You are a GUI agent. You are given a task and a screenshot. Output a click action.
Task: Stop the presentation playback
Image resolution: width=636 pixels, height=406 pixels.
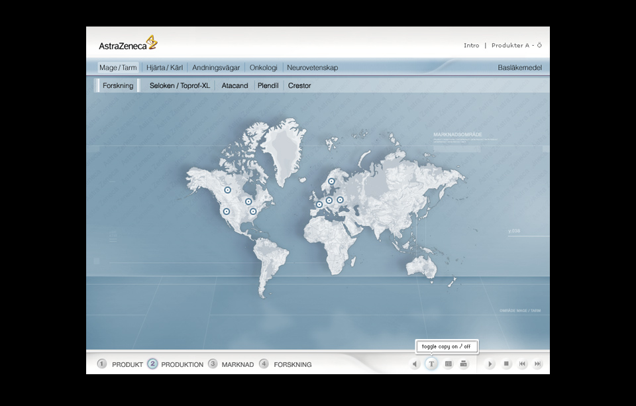[x=506, y=364]
